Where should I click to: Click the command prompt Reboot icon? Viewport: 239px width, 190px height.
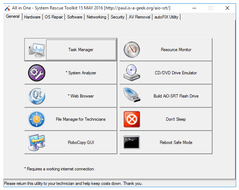click(131, 142)
